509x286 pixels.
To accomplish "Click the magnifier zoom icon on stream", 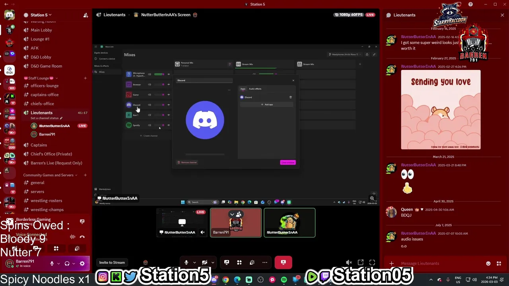I will [372, 198].
